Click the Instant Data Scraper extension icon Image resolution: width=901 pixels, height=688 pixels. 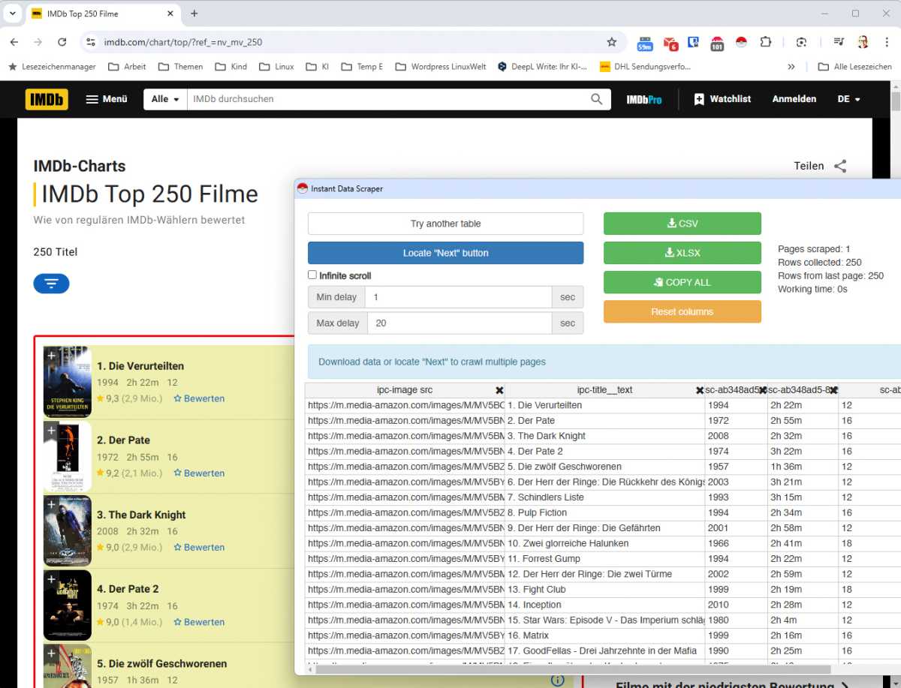click(740, 42)
